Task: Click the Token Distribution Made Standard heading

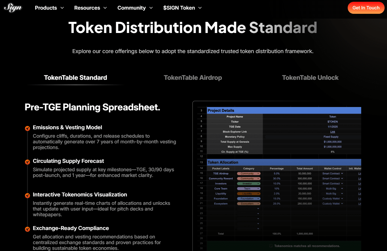Action: (193, 28)
